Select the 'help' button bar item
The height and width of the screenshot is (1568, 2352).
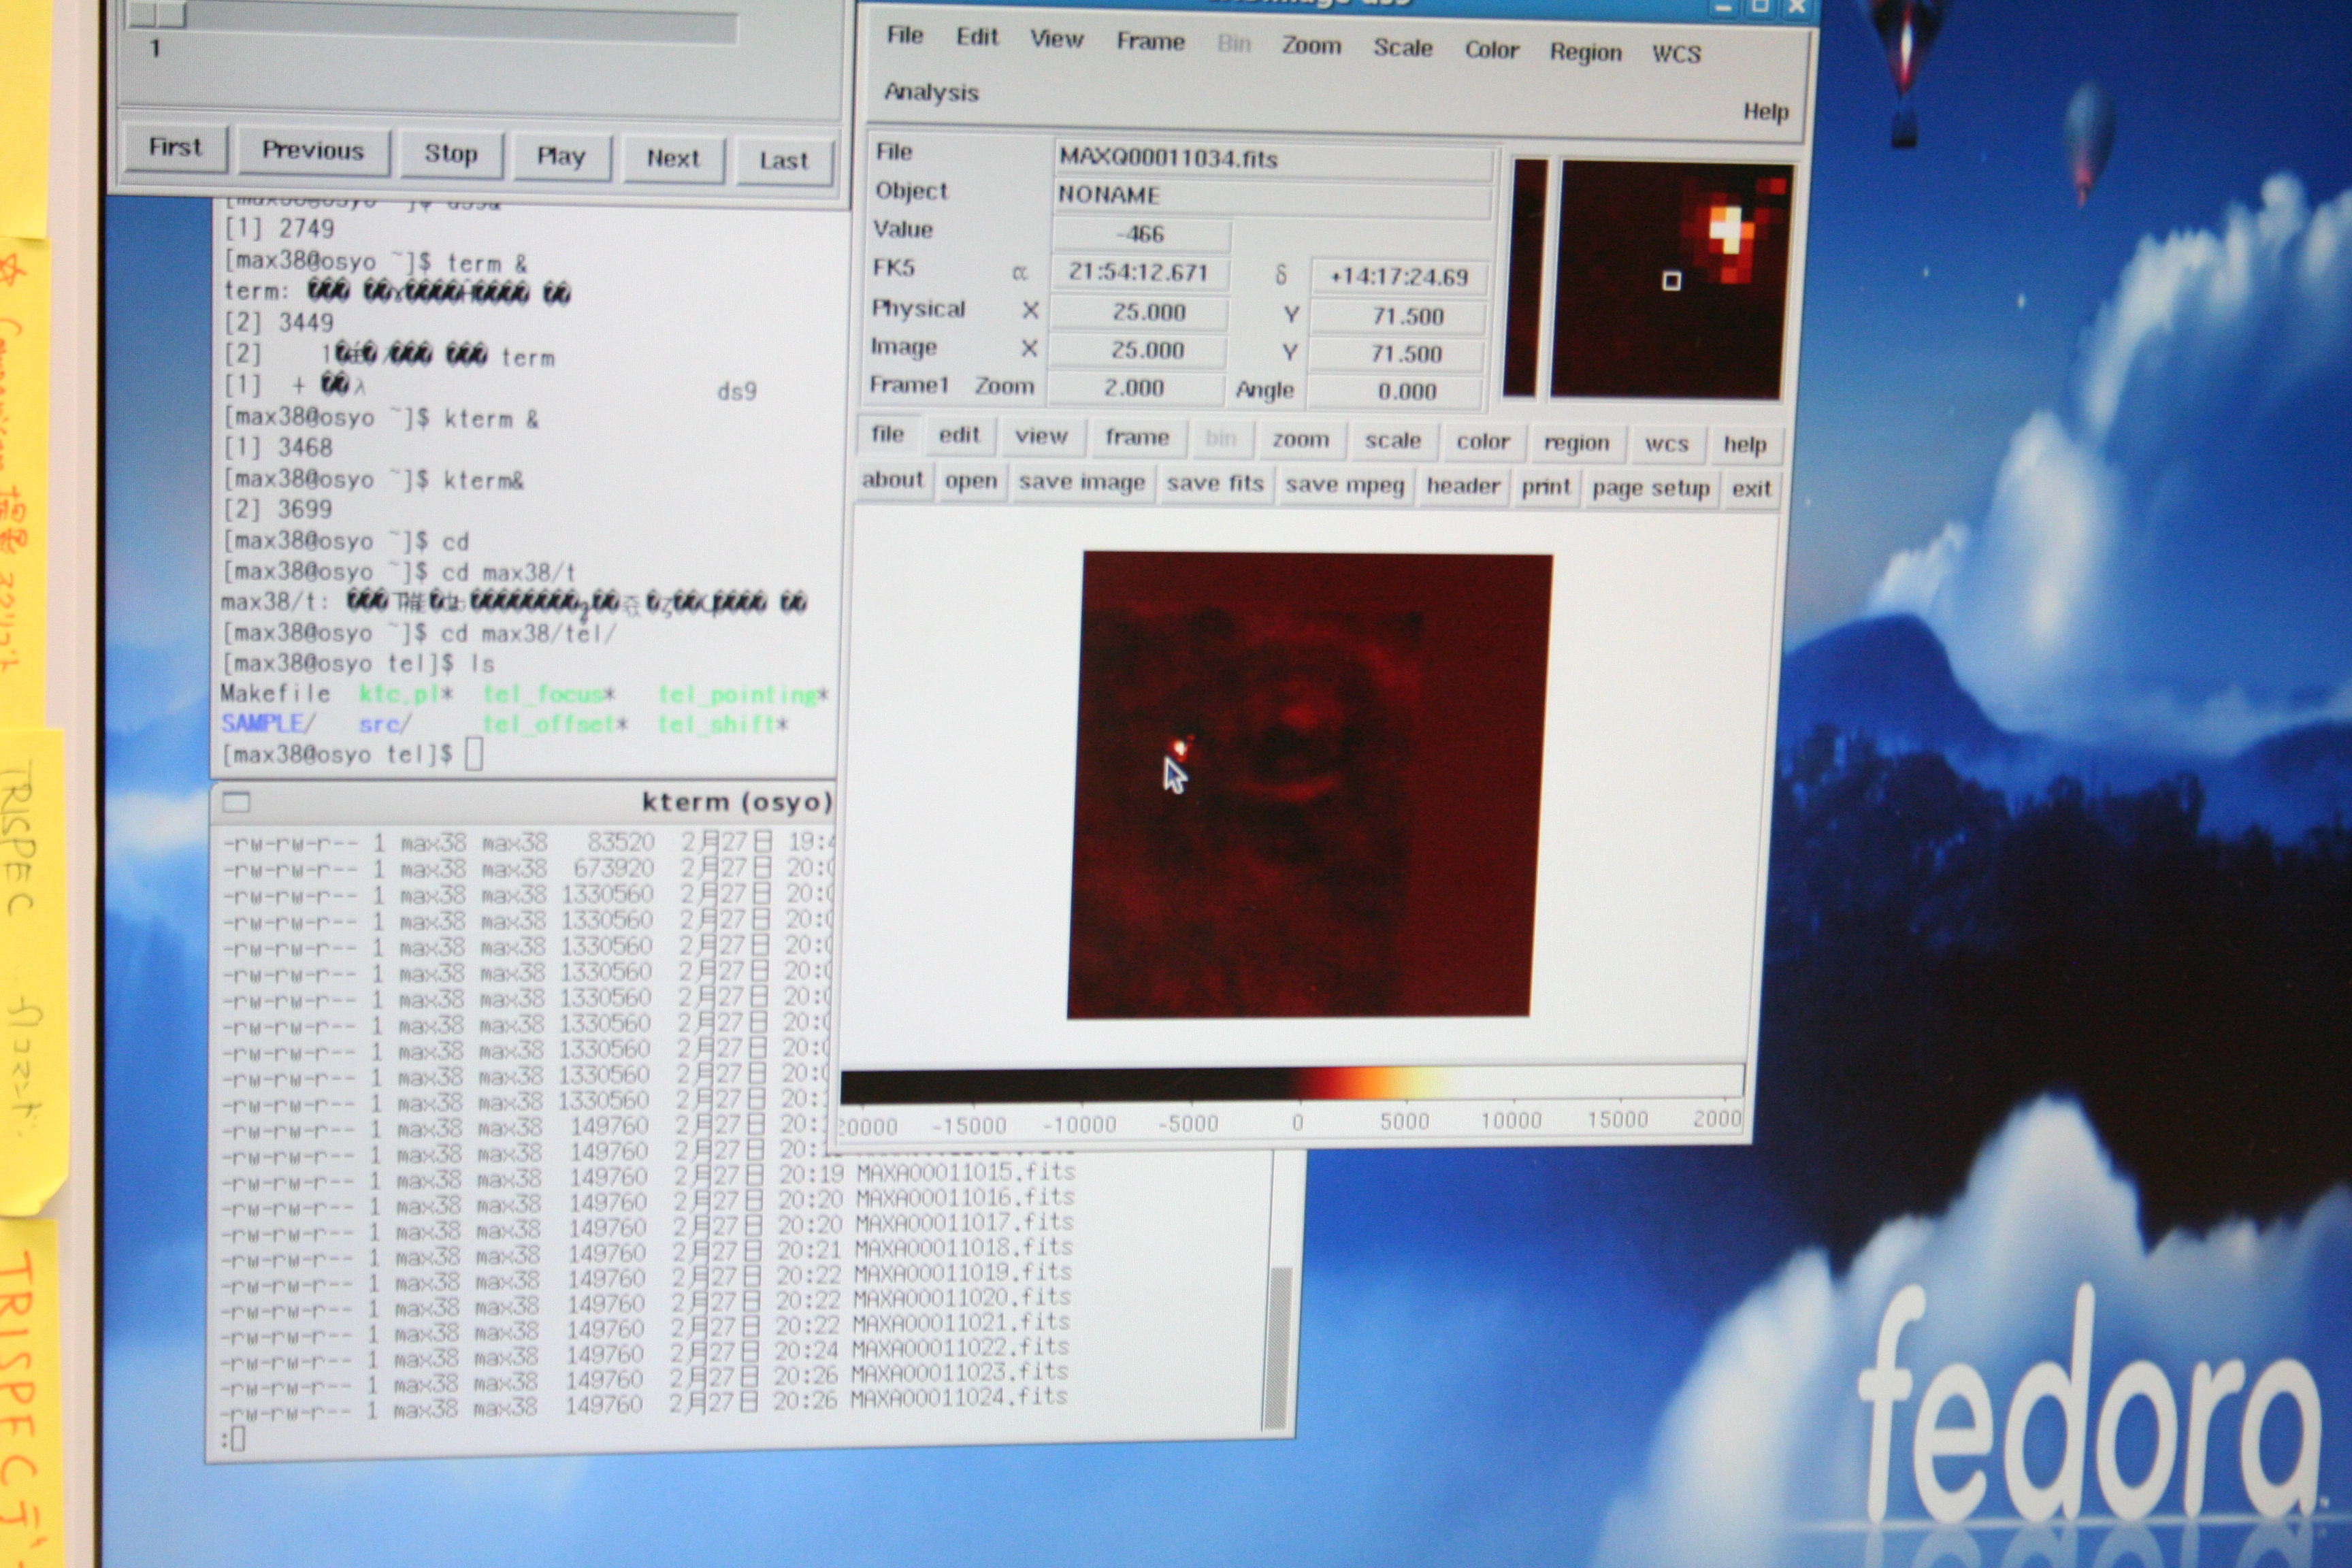click(1744, 445)
